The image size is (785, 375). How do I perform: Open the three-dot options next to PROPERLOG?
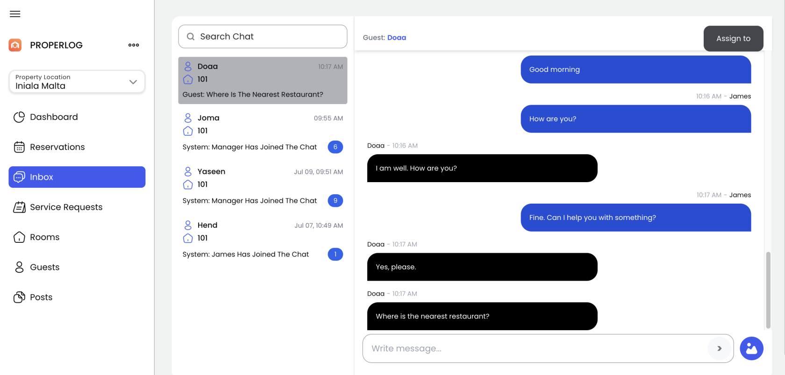pyautogui.click(x=134, y=45)
